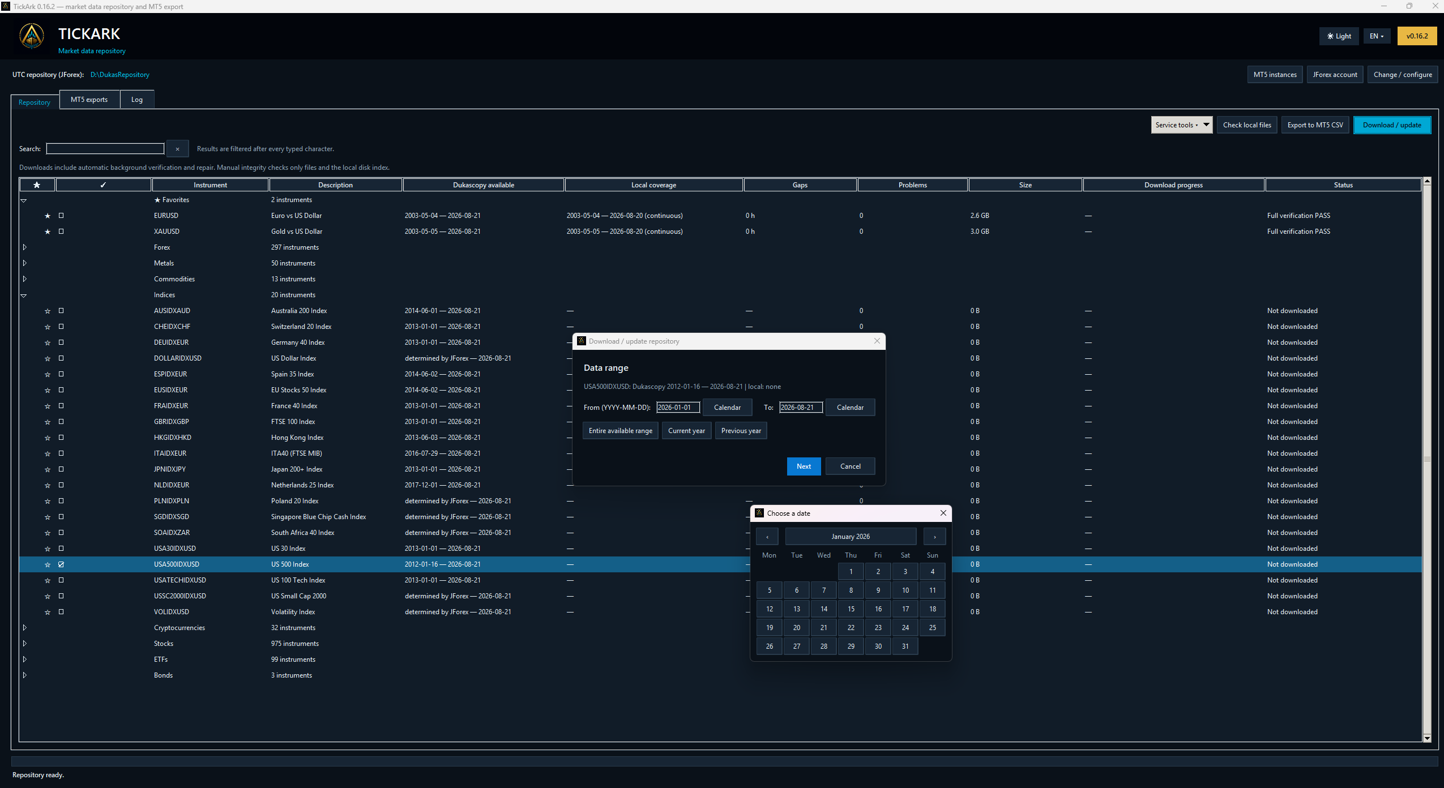1444x788 pixels.
Task: Star the JPNIDXJPY instrument
Action: tap(48, 469)
